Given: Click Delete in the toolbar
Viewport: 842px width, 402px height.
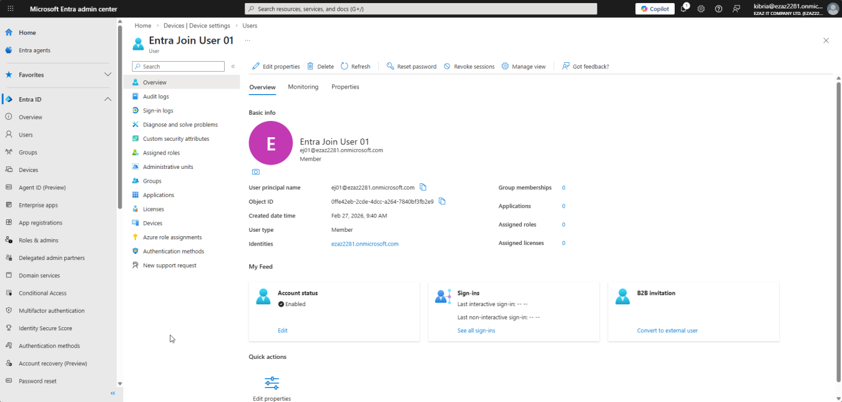Looking at the screenshot, I should click(x=320, y=66).
